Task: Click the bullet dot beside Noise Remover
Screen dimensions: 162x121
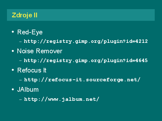Action: (13, 51)
